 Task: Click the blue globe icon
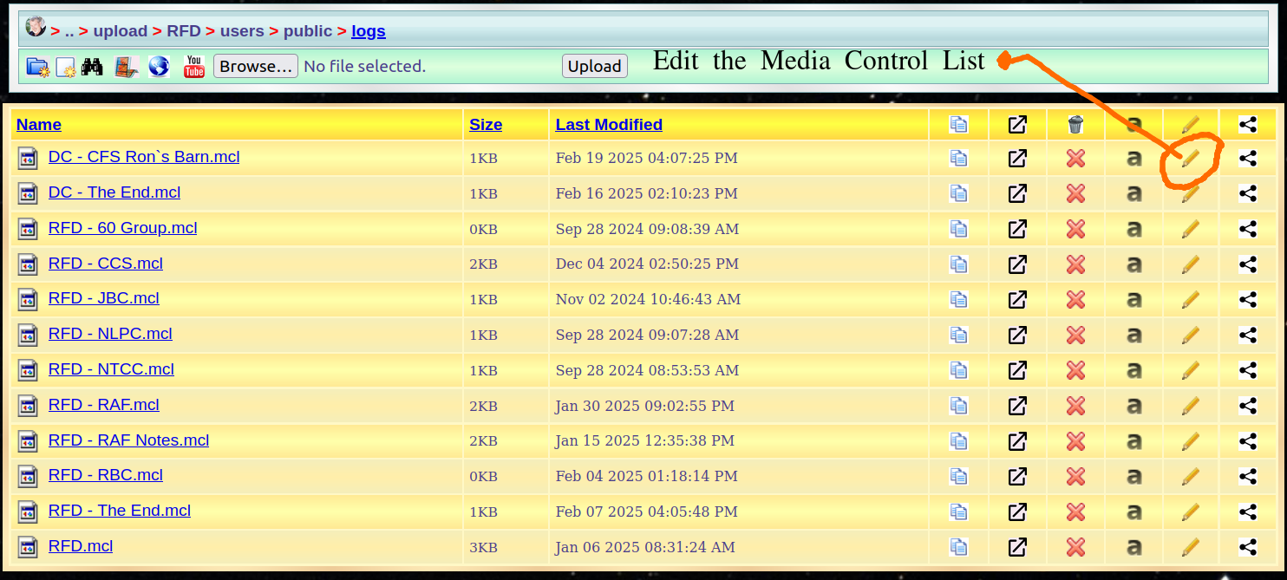click(x=158, y=67)
